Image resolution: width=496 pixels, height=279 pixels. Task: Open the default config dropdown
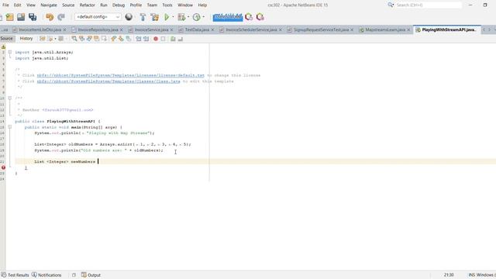click(98, 17)
